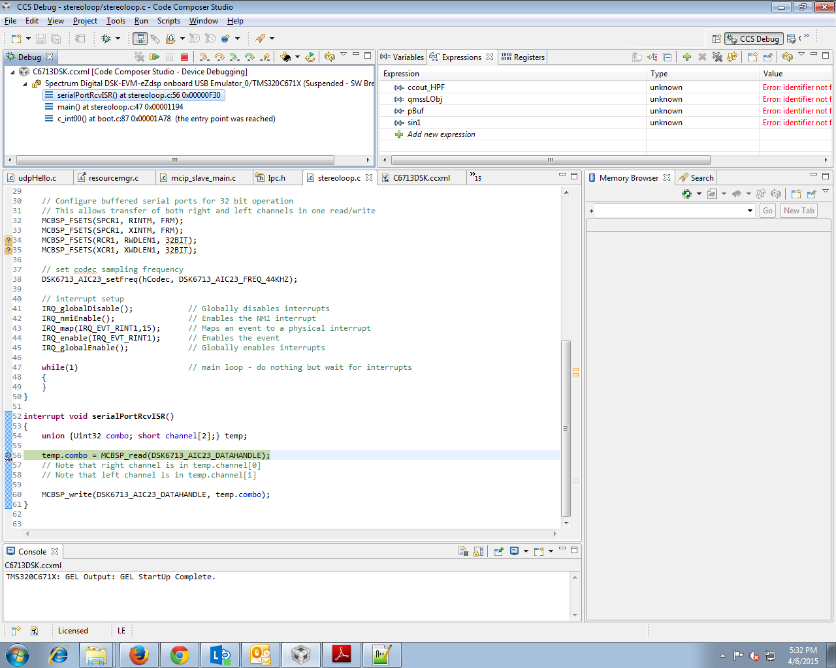
Task: Click the bug Debug icon in main toolbar
Action: [106, 39]
